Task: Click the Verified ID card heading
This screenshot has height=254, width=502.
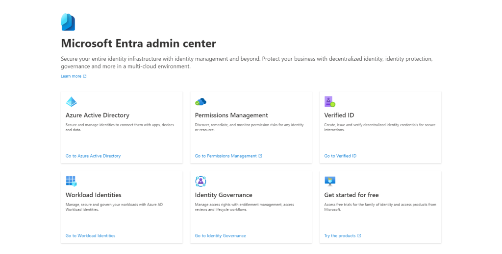Action: pyautogui.click(x=339, y=115)
